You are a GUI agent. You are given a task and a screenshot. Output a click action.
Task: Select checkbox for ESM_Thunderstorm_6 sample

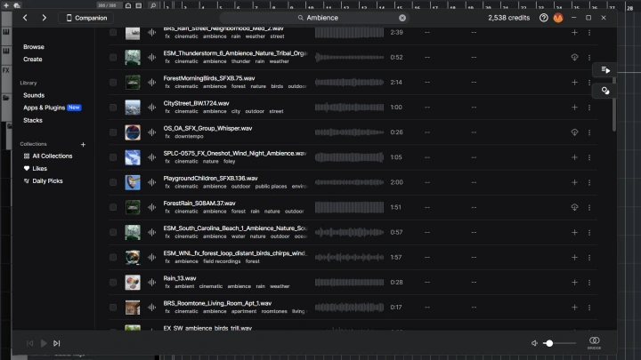113,58
